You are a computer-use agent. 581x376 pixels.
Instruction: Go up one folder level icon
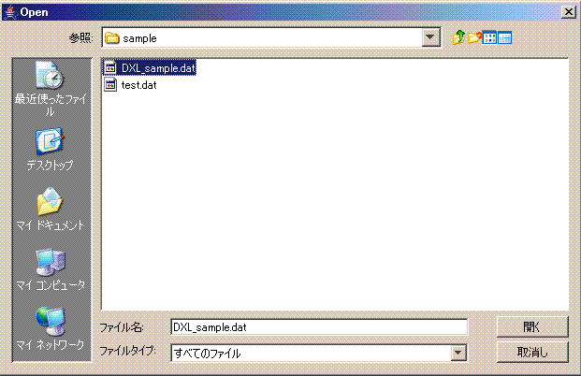point(458,37)
